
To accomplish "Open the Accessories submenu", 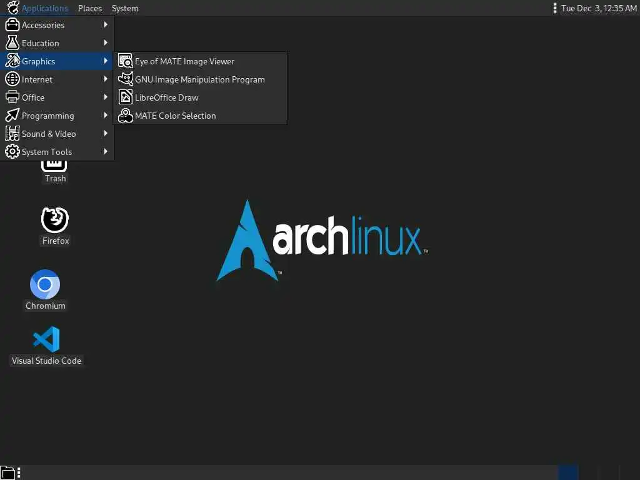I will coord(57,25).
